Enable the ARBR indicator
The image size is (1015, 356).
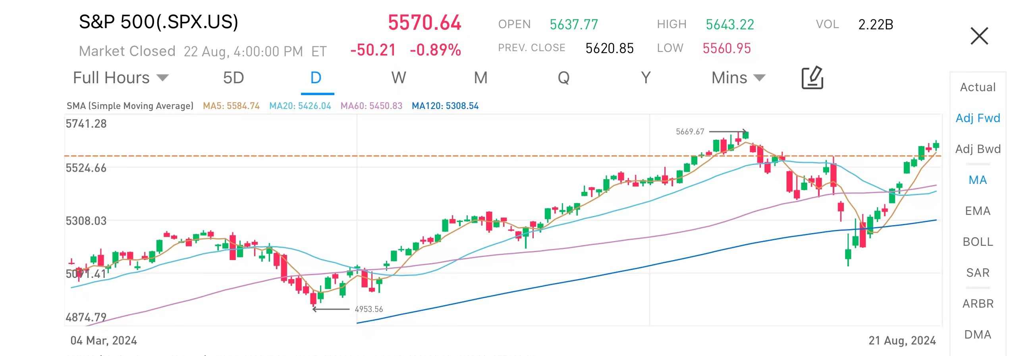tap(978, 304)
